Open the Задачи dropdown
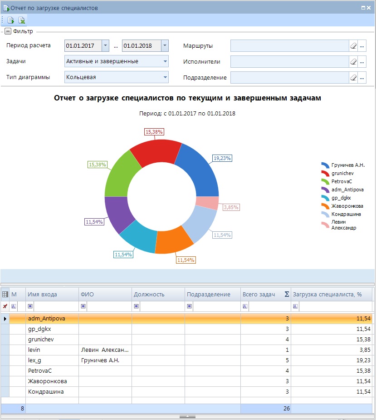This screenshot has width=376, height=420. 164,61
